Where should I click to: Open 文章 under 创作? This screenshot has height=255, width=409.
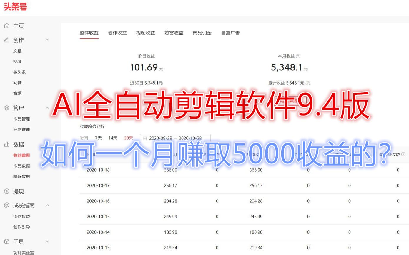point(17,51)
